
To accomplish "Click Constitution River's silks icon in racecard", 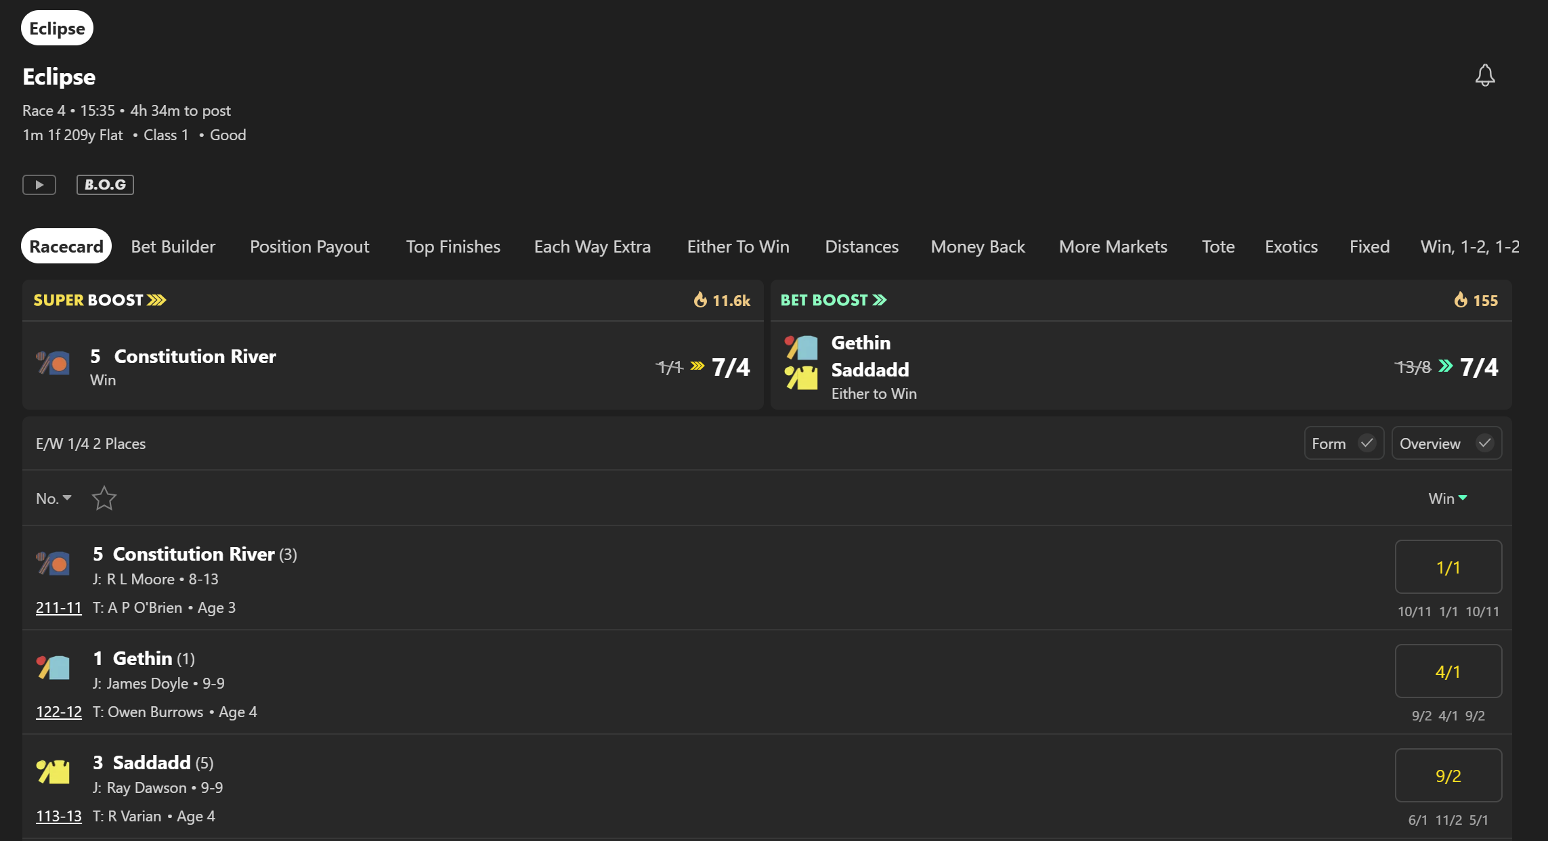I will coord(53,563).
